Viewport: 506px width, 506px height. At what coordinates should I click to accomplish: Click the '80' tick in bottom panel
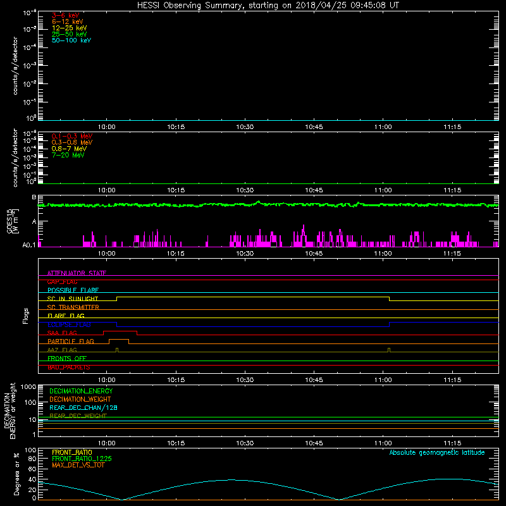tap(32, 459)
